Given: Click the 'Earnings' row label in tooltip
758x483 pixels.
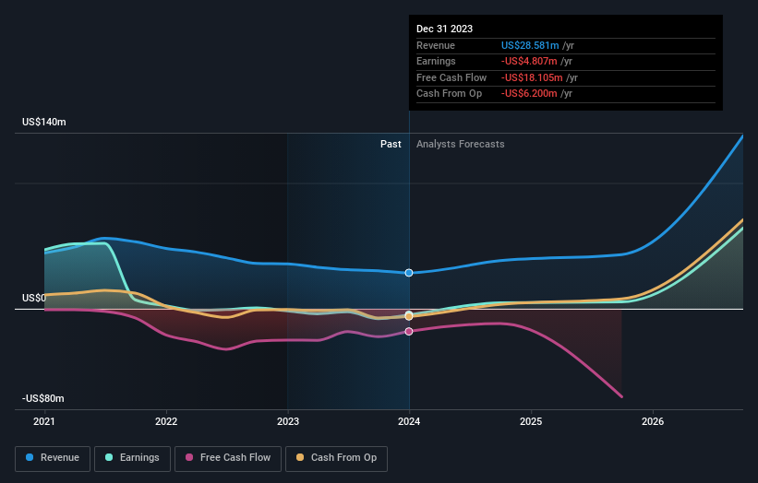Looking at the screenshot, I should (x=436, y=61).
